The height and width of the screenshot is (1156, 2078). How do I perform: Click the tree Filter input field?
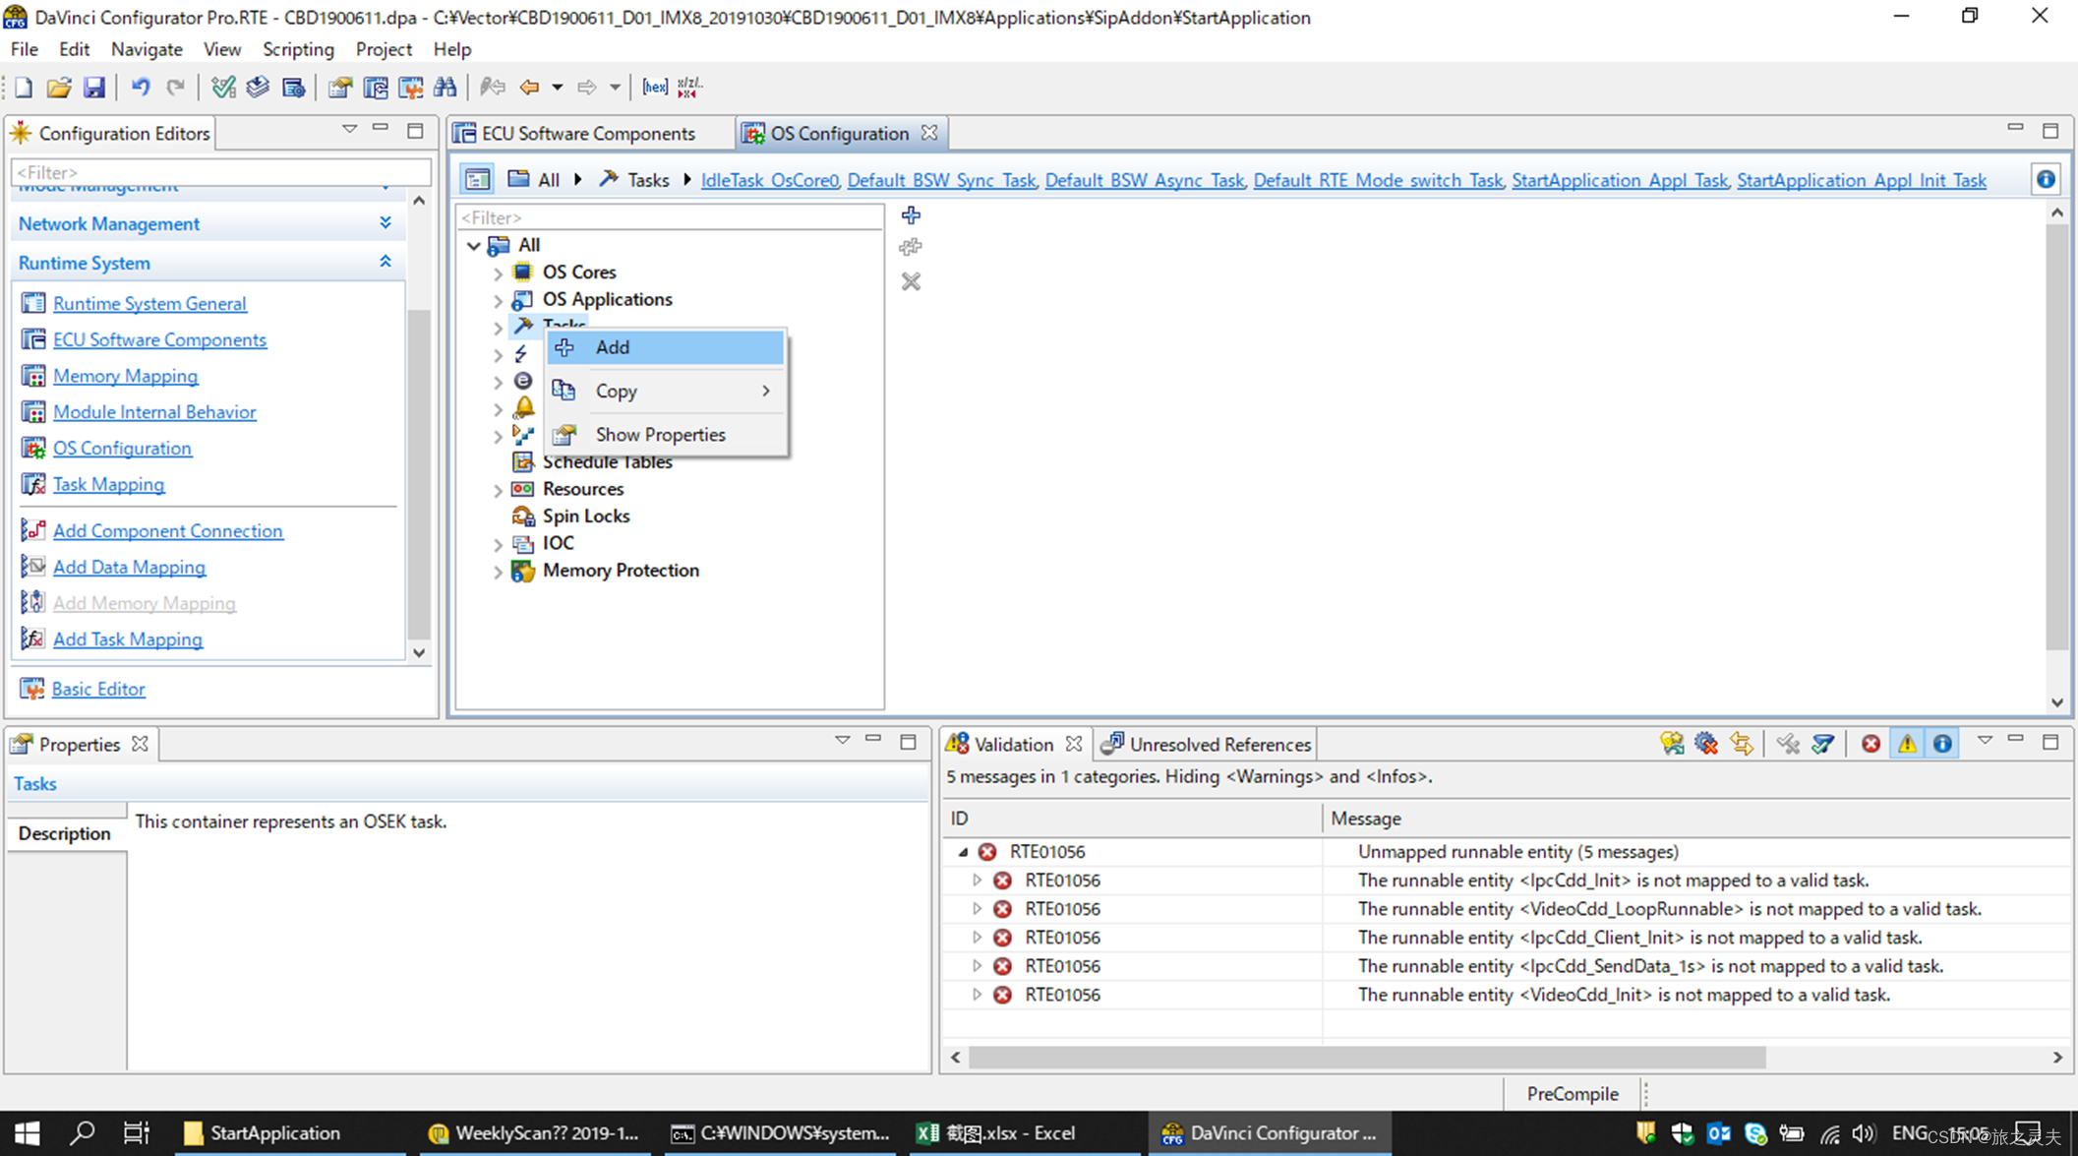pyautogui.click(x=669, y=217)
